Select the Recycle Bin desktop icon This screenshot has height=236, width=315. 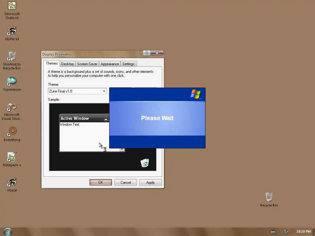pyautogui.click(x=269, y=200)
